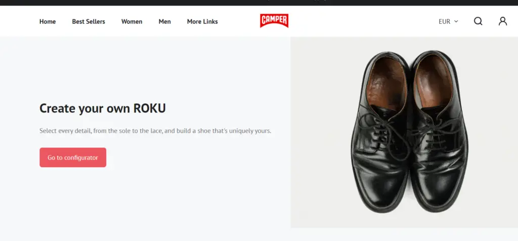Open the Best Sellers menu item
Screen dimensions: 518x241
click(89, 22)
